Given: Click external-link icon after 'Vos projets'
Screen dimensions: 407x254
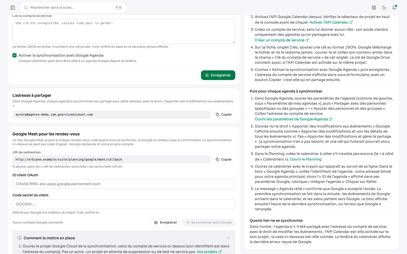Looking at the screenshot, I should pos(220,252).
